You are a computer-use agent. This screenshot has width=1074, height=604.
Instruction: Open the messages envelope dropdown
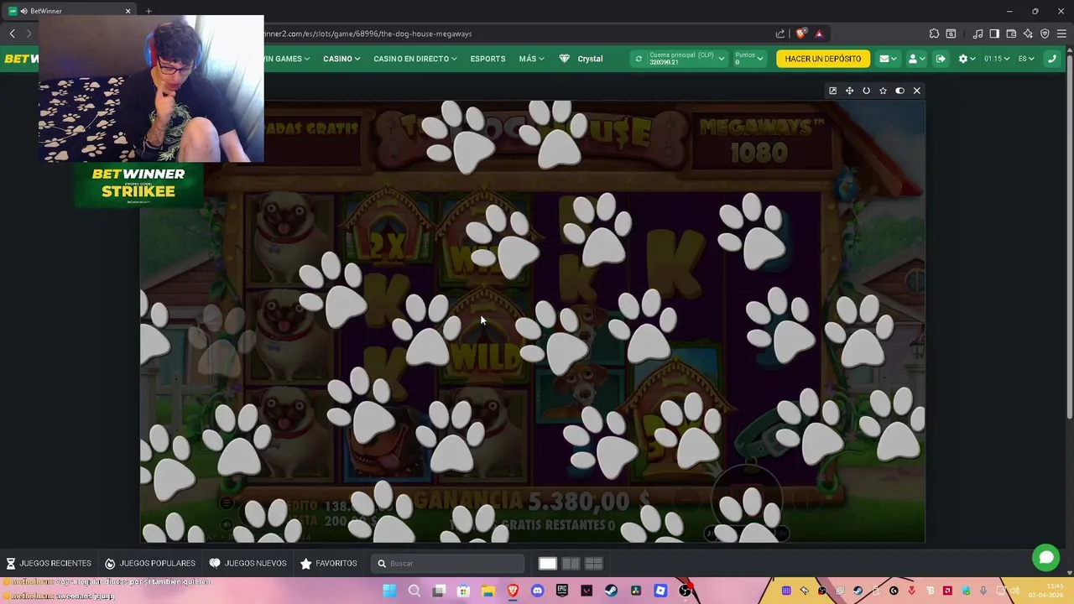click(x=888, y=59)
